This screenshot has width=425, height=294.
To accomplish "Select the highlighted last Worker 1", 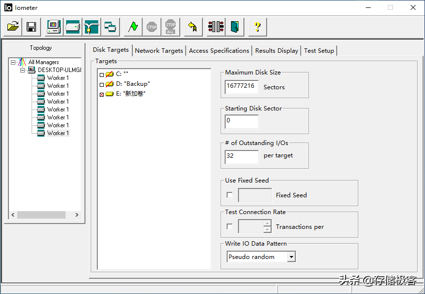I will (x=58, y=133).
